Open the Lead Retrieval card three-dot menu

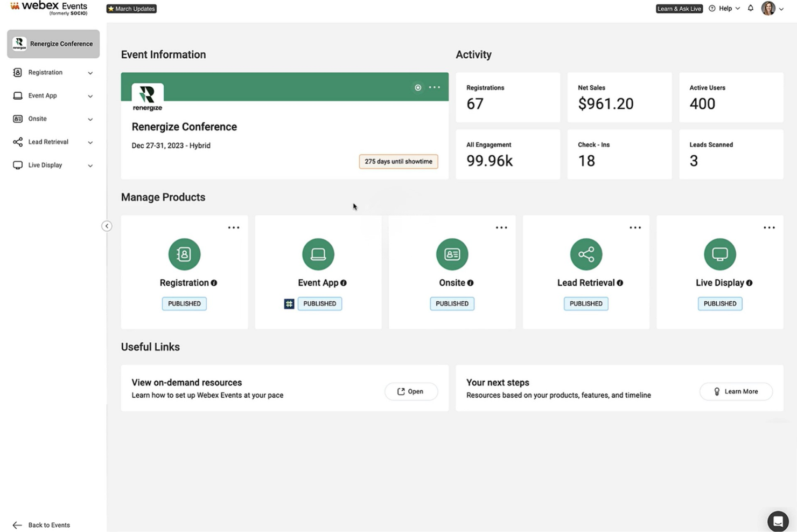coord(635,227)
